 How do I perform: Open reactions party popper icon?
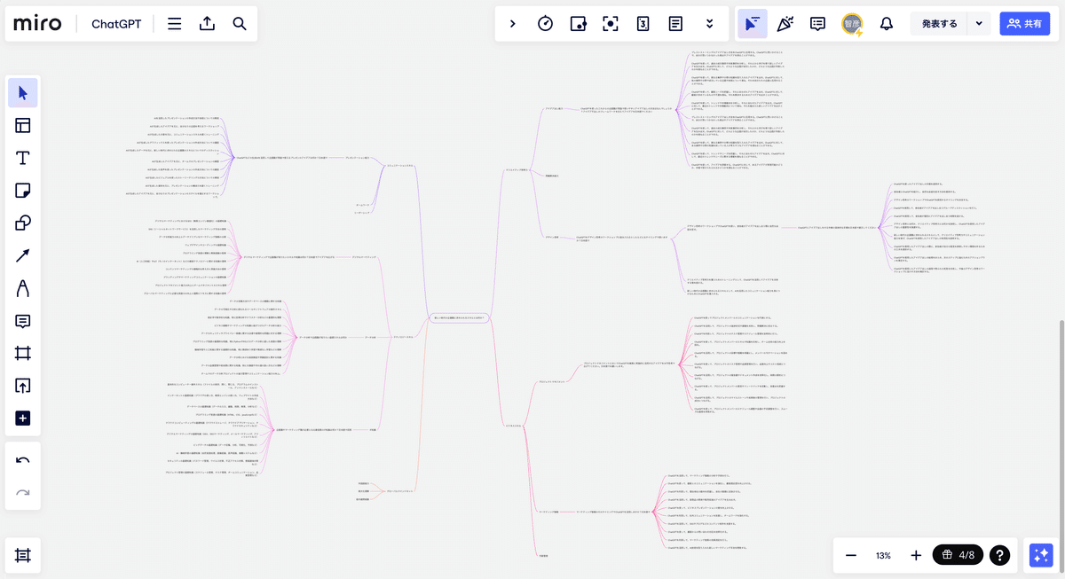click(x=785, y=24)
